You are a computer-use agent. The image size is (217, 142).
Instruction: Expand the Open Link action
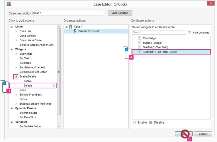pyautogui.click(x=16, y=31)
